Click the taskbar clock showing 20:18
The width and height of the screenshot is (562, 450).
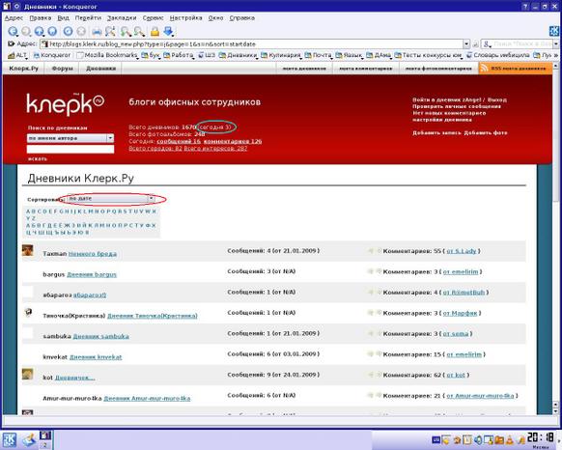click(x=541, y=437)
